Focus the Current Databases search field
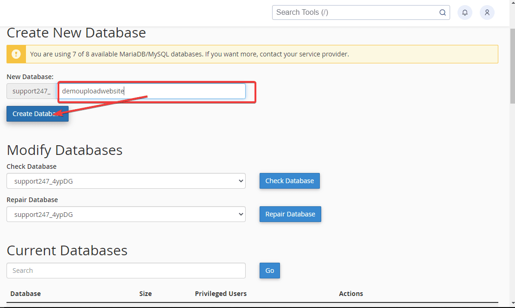Screen dimensions: 515x308 point(126,271)
